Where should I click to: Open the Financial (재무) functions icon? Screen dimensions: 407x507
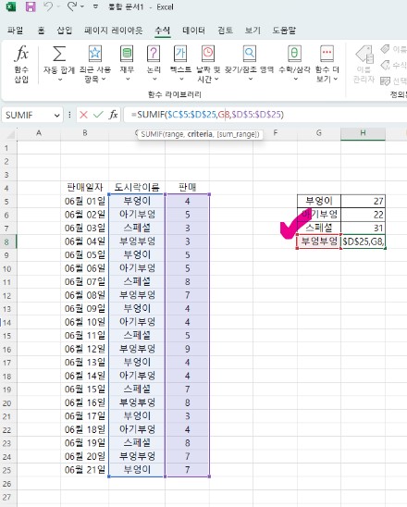[x=127, y=54]
